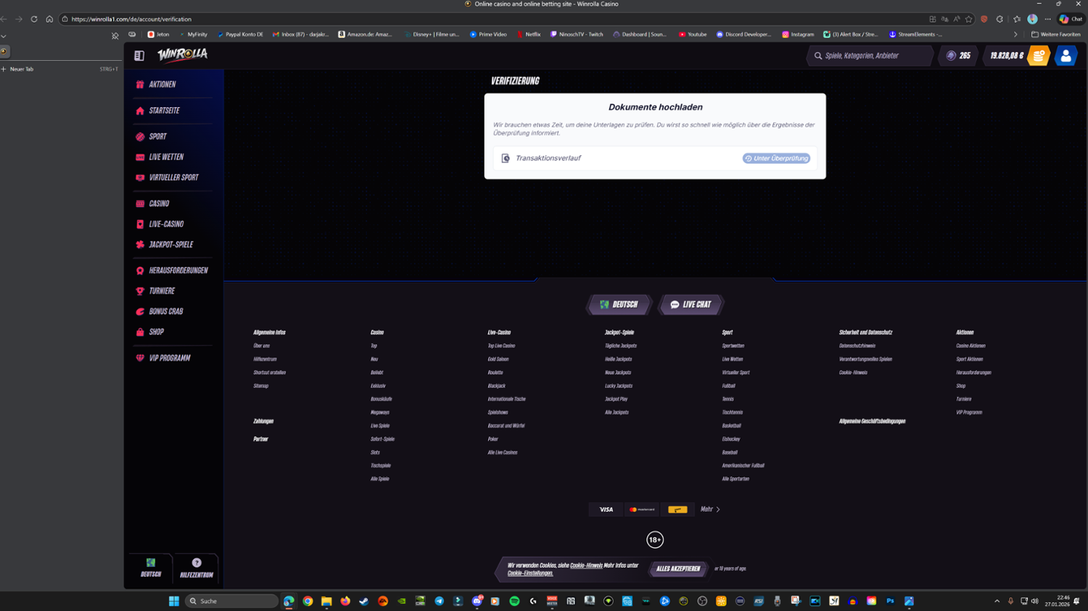Image resolution: width=1088 pixels, height=611 pixels.
Task: Open Hilfezentrum question mark icon
Action: pos(197,563)
